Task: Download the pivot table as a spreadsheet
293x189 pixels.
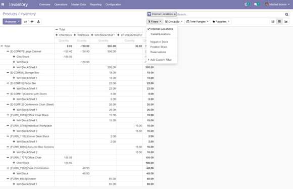Action: 38,22
